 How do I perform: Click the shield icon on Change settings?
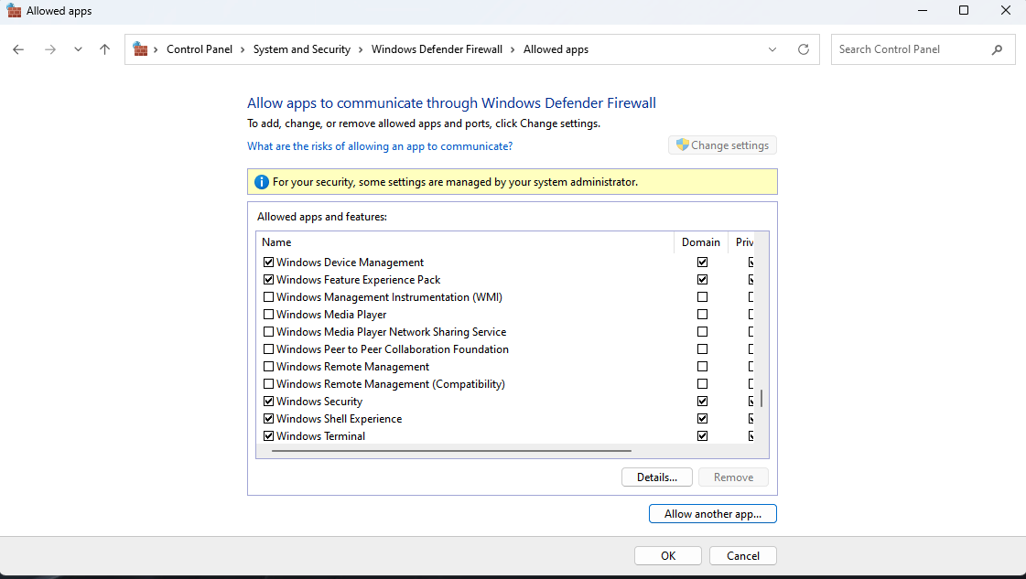click(x=682, y=145)
